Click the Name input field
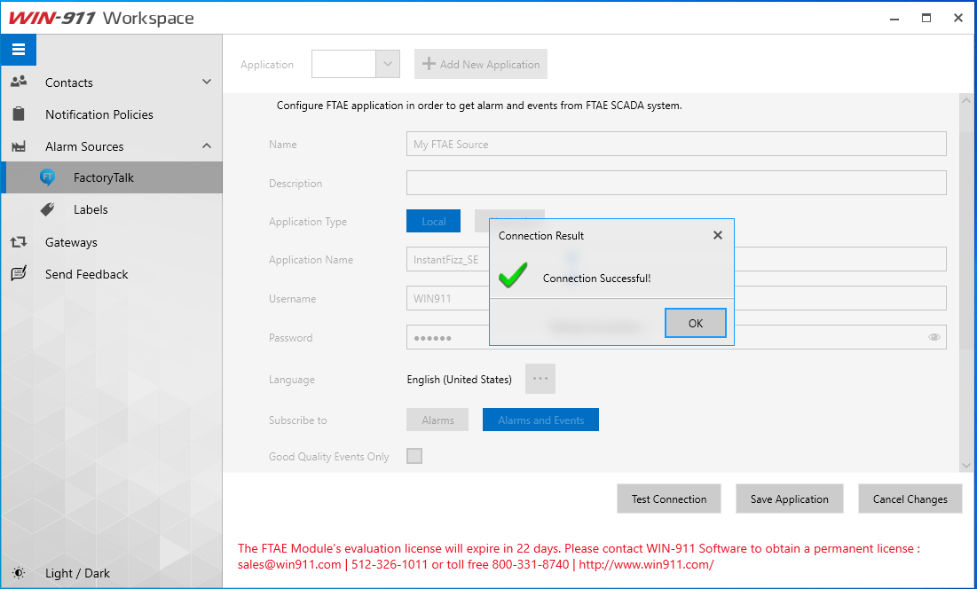977x589 pixels. tap(676, 144)
